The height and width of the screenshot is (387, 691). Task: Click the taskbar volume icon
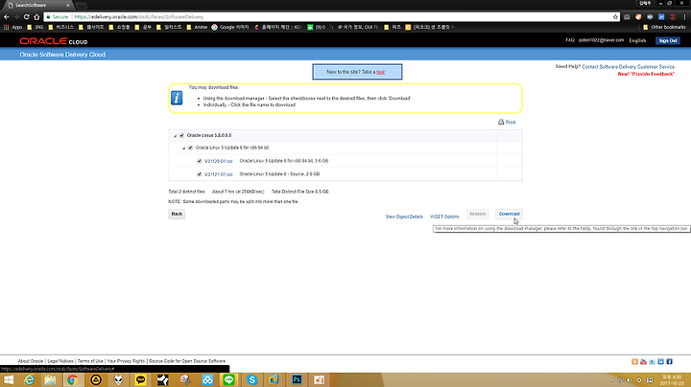click(630, 380)
